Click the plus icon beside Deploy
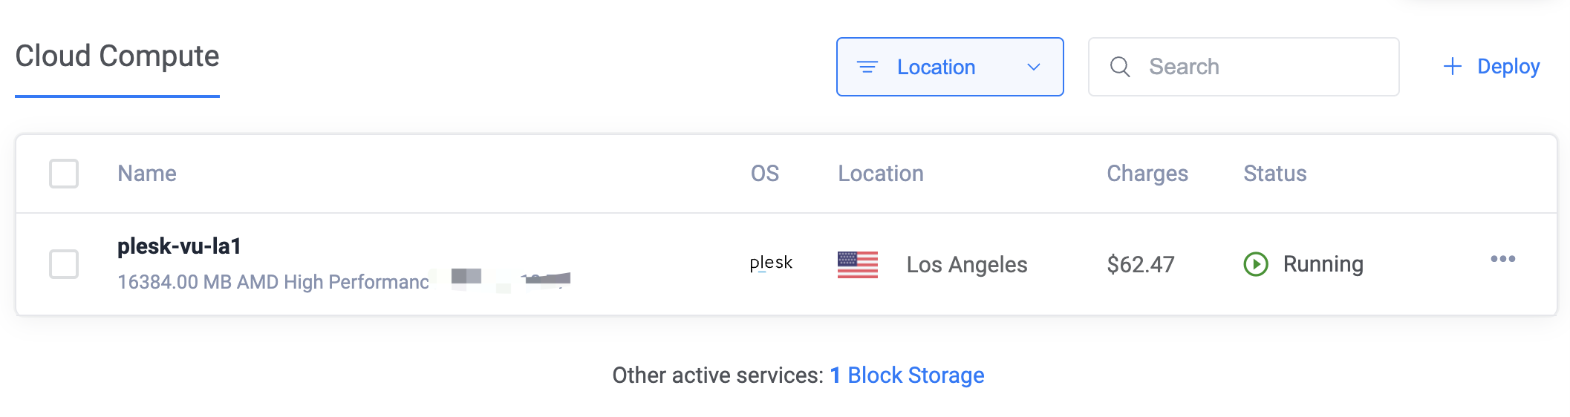This screenshot has width=1570, height=417. coord(1452,67)
